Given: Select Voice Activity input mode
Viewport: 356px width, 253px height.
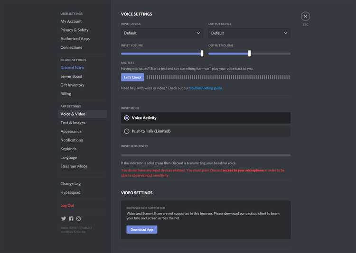Looking at the screenshot, I should pos(206,118).
